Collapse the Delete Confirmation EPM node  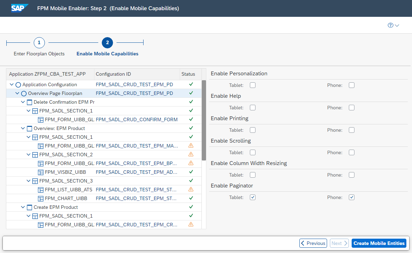tap(22, 102)
